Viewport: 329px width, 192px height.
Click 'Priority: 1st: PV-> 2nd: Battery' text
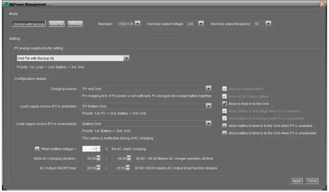click(x=114, y=113)
